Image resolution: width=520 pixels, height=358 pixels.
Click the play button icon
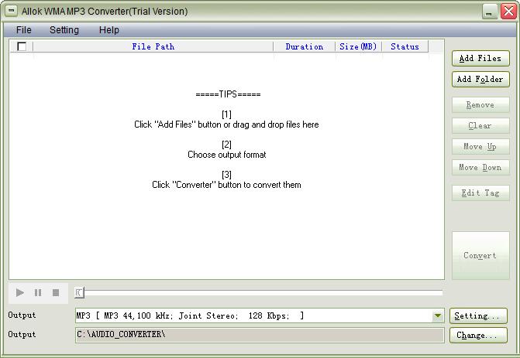coord(20,293)
